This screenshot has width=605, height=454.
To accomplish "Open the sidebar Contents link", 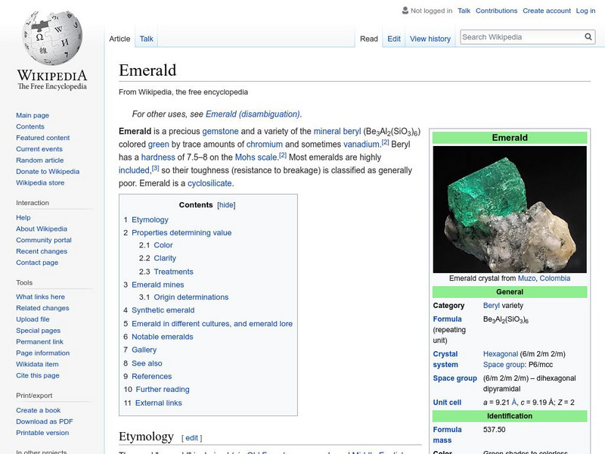I will pyautogui.click(x=30, y=126).
